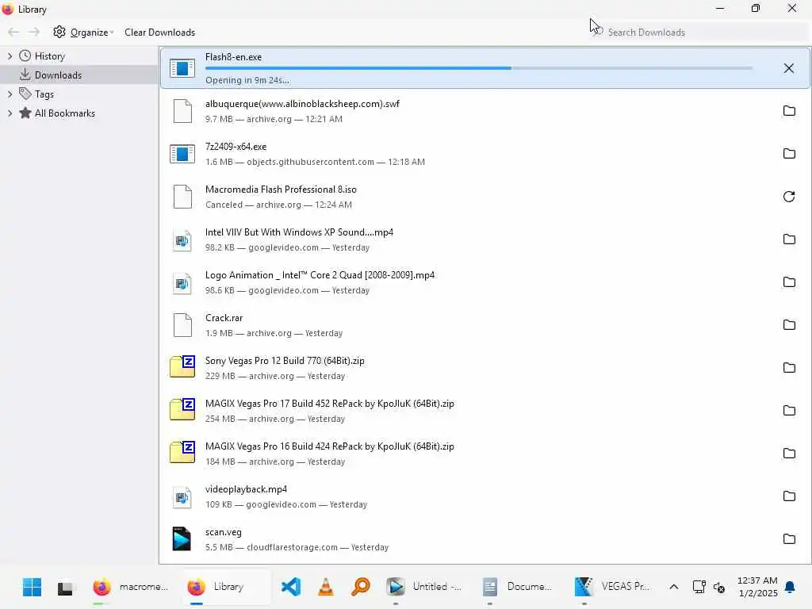Go back using the back arrow

[x=13, y=32]
